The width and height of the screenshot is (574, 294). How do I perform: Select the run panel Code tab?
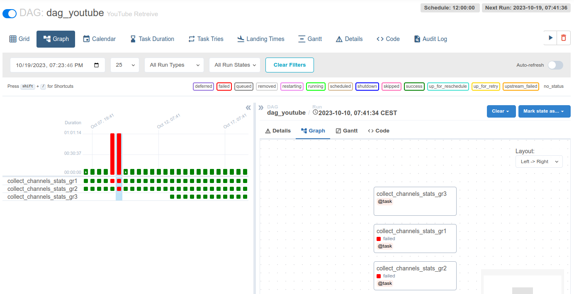coord(379,131)
